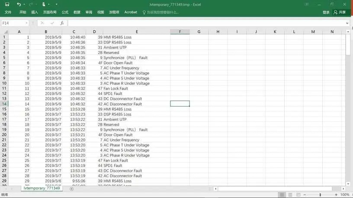Click the zoom out minus button
Viewport: 353px width, 198px height.
click(x=305, y=195)
